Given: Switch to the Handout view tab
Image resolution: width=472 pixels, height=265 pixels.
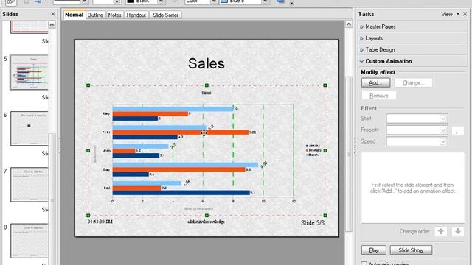Looking at the screenshot, I should 136,15.
